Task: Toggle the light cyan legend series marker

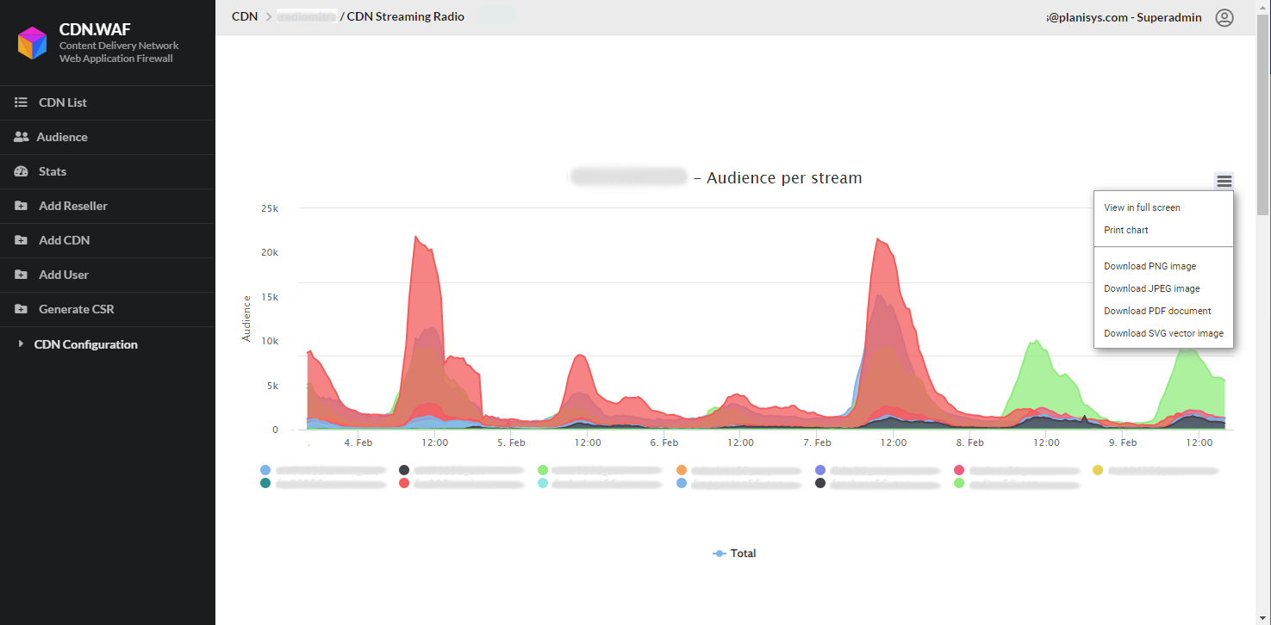Action: click(x=543, y=484)
